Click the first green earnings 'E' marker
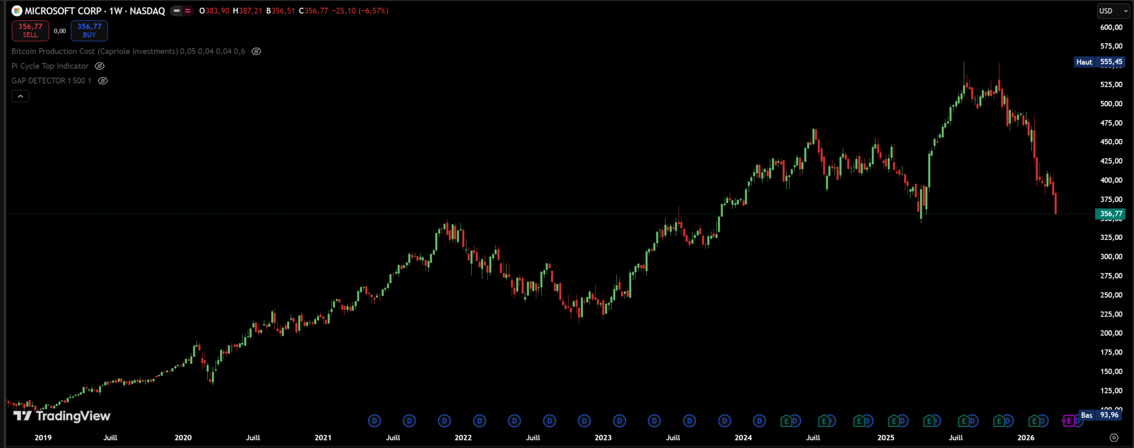 [786, 421]
